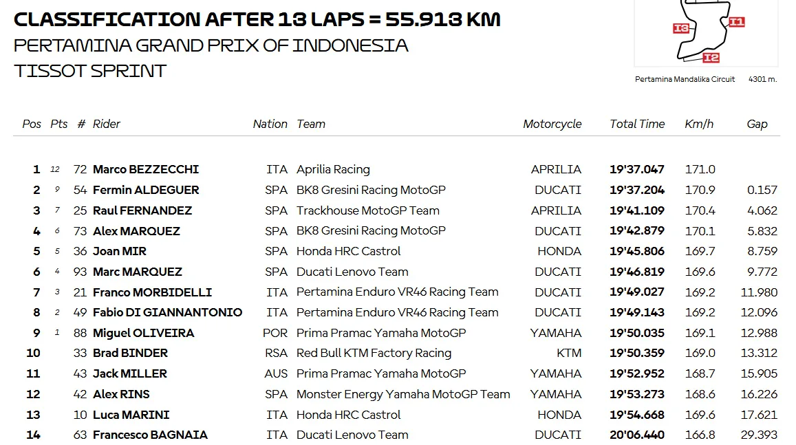Open rider Marco BEZZECCHI
This screenshot has width=796, height=445.
pos(146,169)
